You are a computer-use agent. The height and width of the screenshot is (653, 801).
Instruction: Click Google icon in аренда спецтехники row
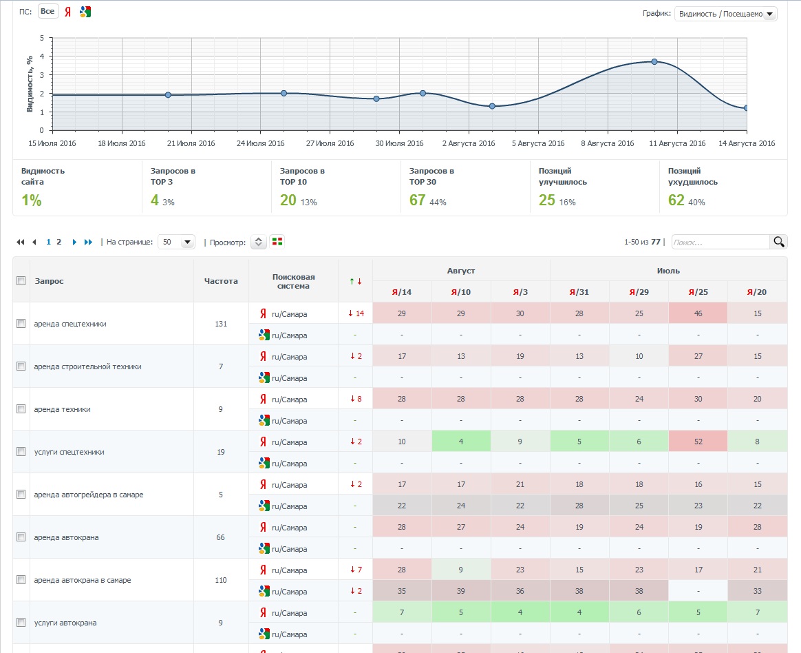click(264, 335)
